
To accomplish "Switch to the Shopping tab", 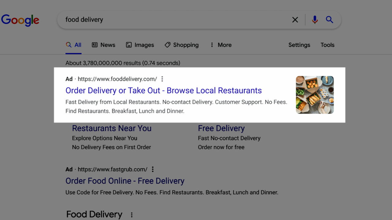I will point(182,45).
